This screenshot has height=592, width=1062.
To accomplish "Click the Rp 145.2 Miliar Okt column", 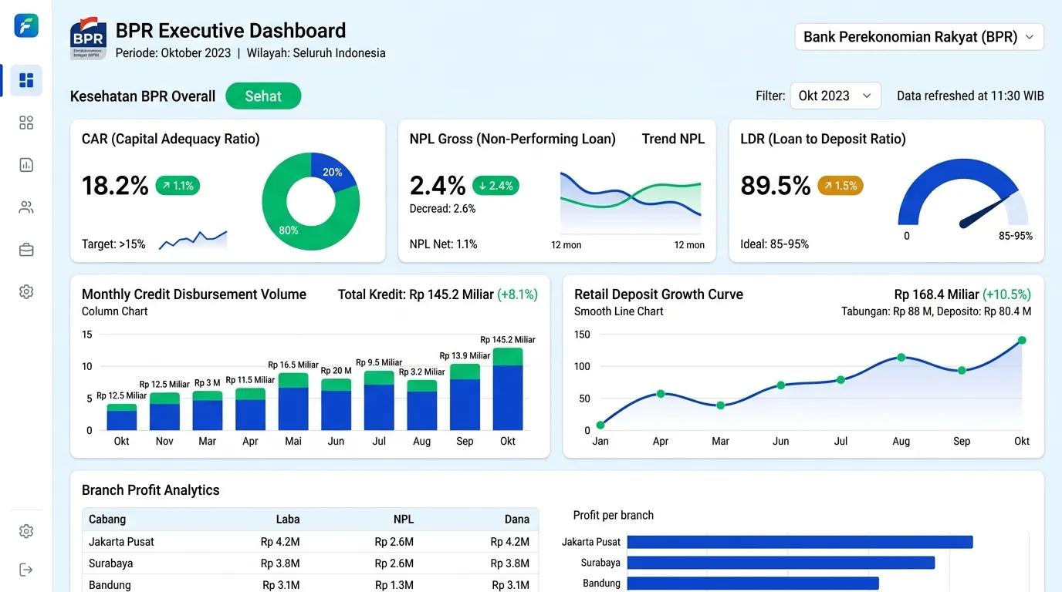I will [x=508, y=389].
